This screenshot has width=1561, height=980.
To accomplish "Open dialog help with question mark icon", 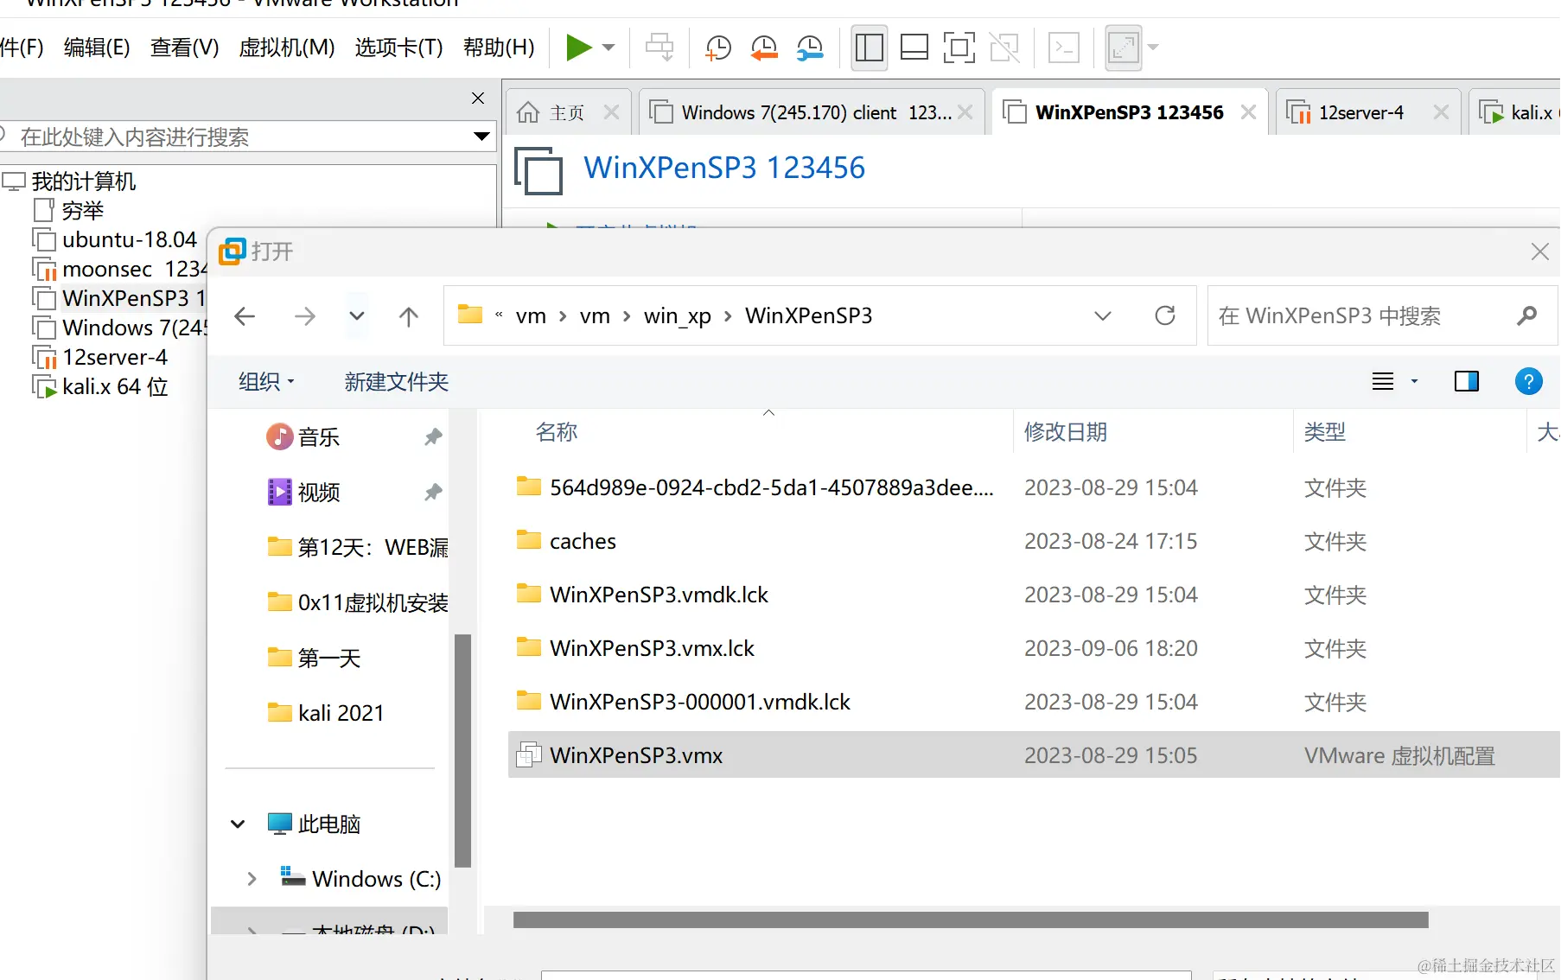I will tap(1528, 381).
